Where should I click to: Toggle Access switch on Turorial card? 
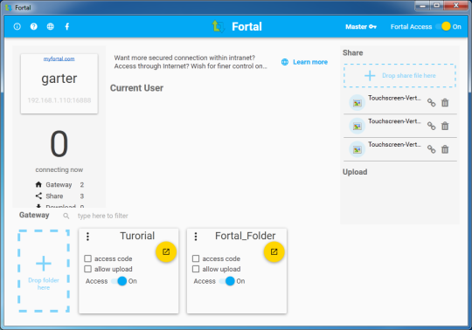click(120, 281)
